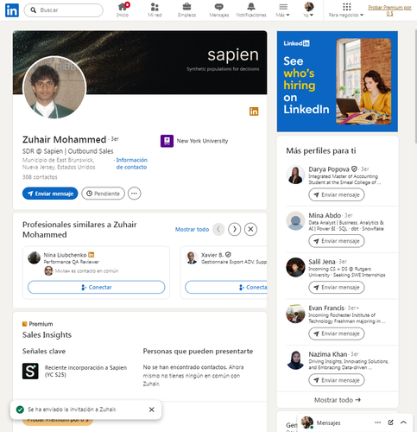Click the Sapien company logo icon
The width and height of the screenshot is (417, 432).
click(x=30, y=371)
